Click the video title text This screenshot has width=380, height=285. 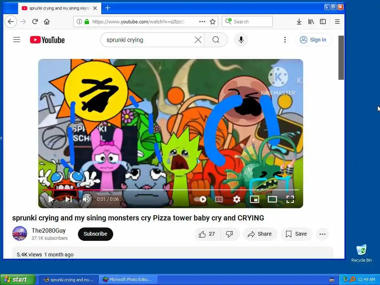(x=138, y=218)
